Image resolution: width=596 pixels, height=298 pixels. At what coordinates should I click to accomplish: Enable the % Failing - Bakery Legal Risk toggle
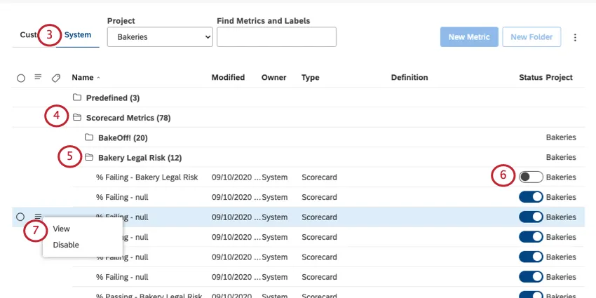click(x=530, y=177)
